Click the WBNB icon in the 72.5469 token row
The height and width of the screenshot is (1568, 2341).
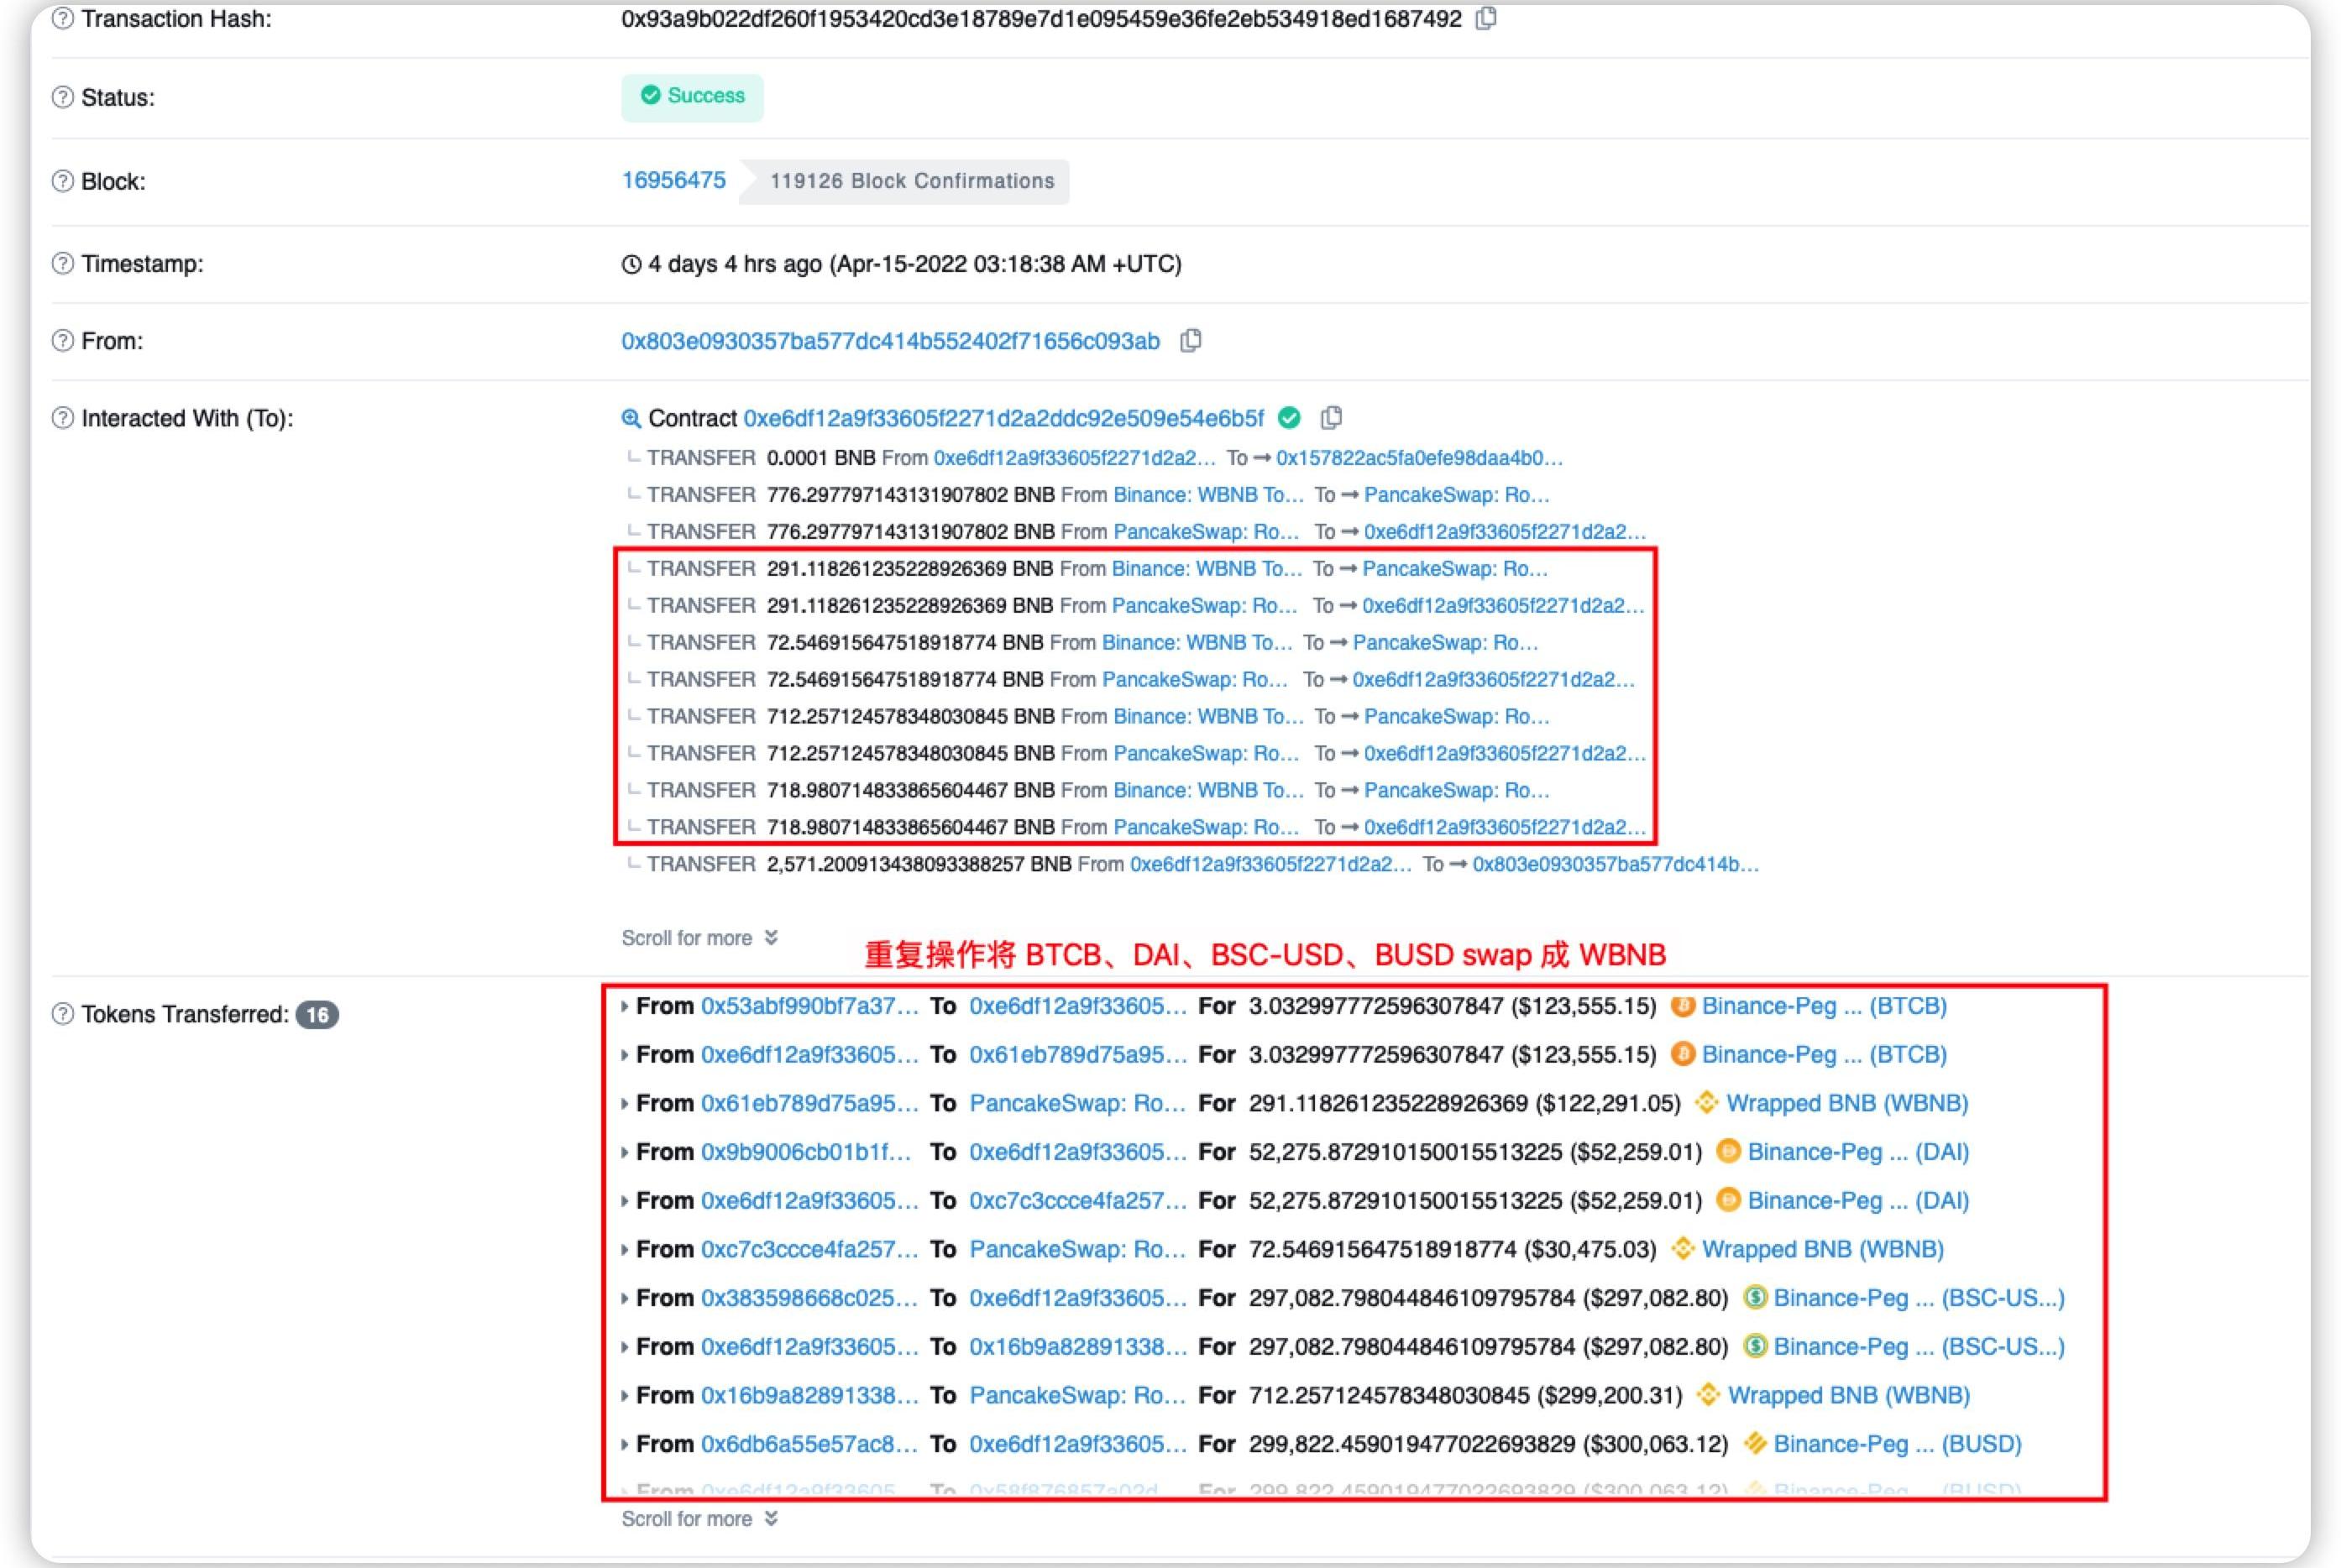pos(1683,1249)
